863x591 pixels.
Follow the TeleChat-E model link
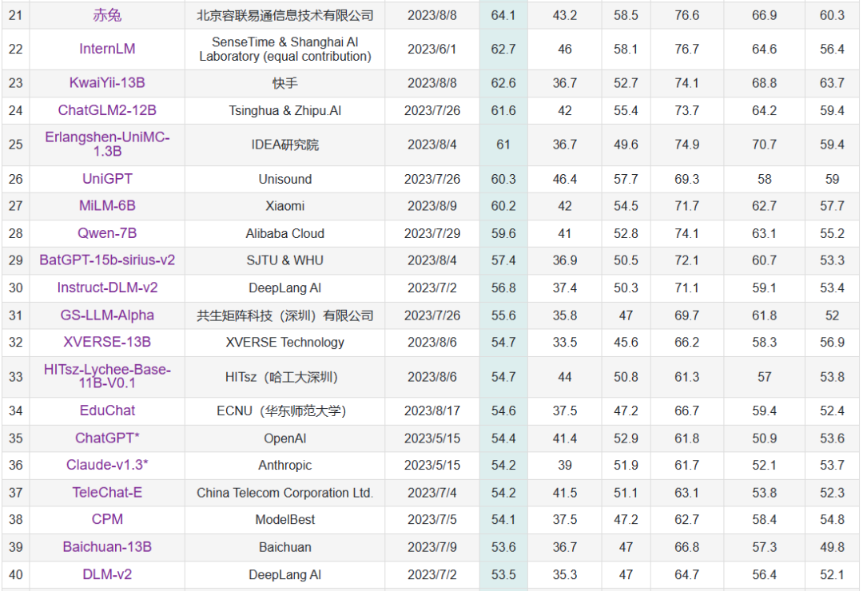(107, 493)
